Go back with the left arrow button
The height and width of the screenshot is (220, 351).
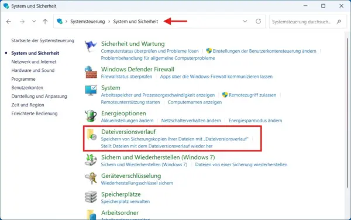coord(9,22)
